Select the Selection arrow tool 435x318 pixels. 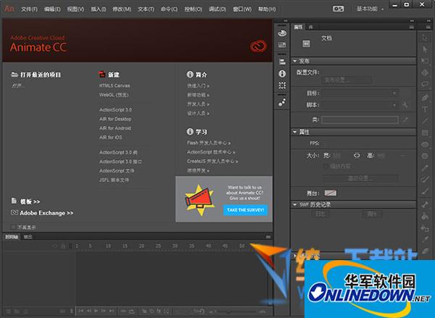(425, 38)
